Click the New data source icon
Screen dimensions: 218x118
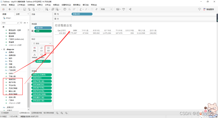click(29, 9)
